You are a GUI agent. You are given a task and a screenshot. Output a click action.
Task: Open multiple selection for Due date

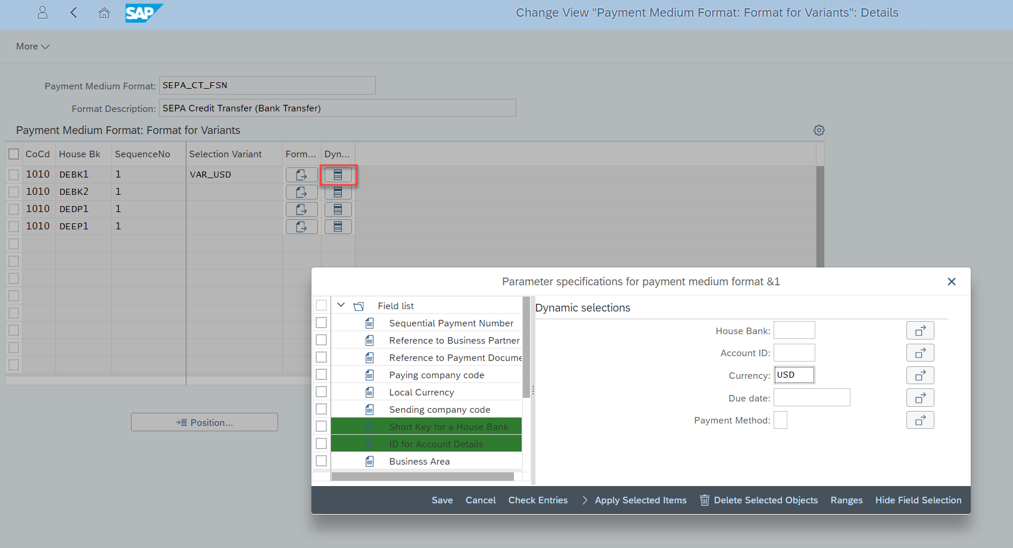tap(920, 398)
